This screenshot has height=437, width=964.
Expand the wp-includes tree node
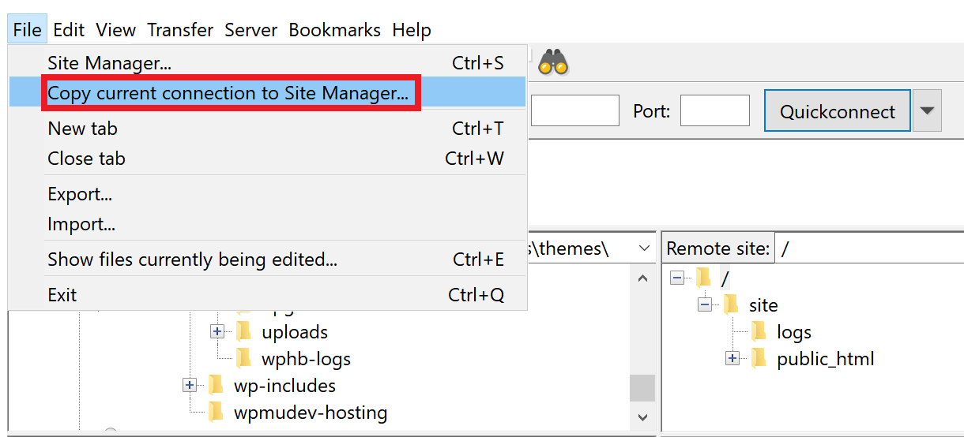(x=190, y=386)
